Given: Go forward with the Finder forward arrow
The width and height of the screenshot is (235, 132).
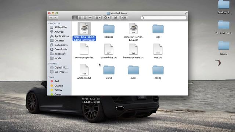Looking at the screenshot, I should click(55, 18).
